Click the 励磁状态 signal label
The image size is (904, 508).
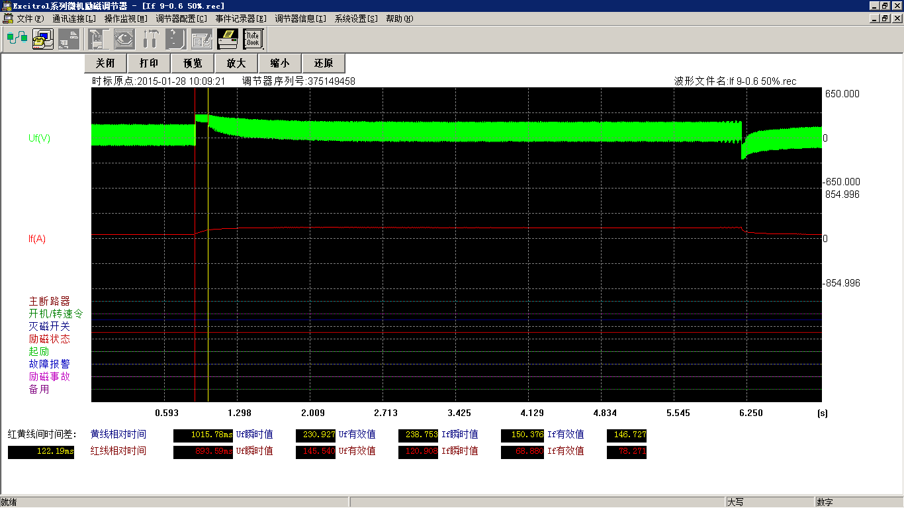[49, 339]
